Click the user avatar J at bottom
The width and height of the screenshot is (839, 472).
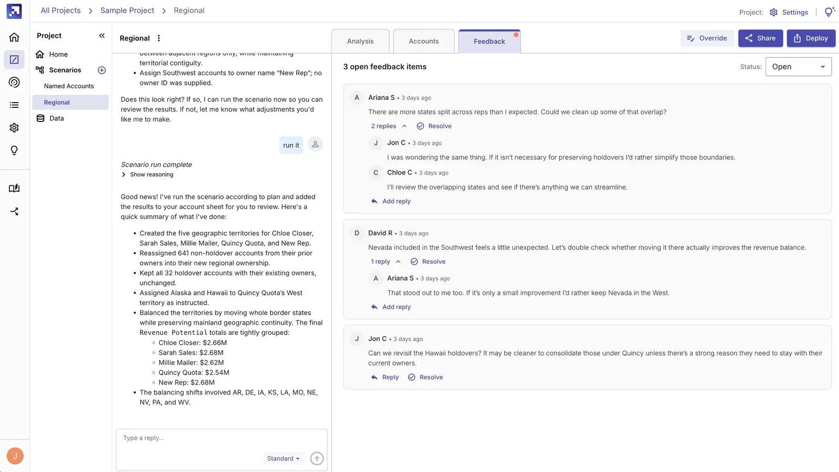tap(15, 456)
